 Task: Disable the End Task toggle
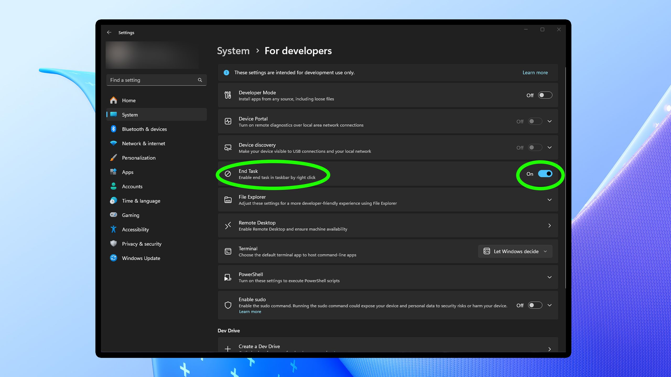pos(545,174)
